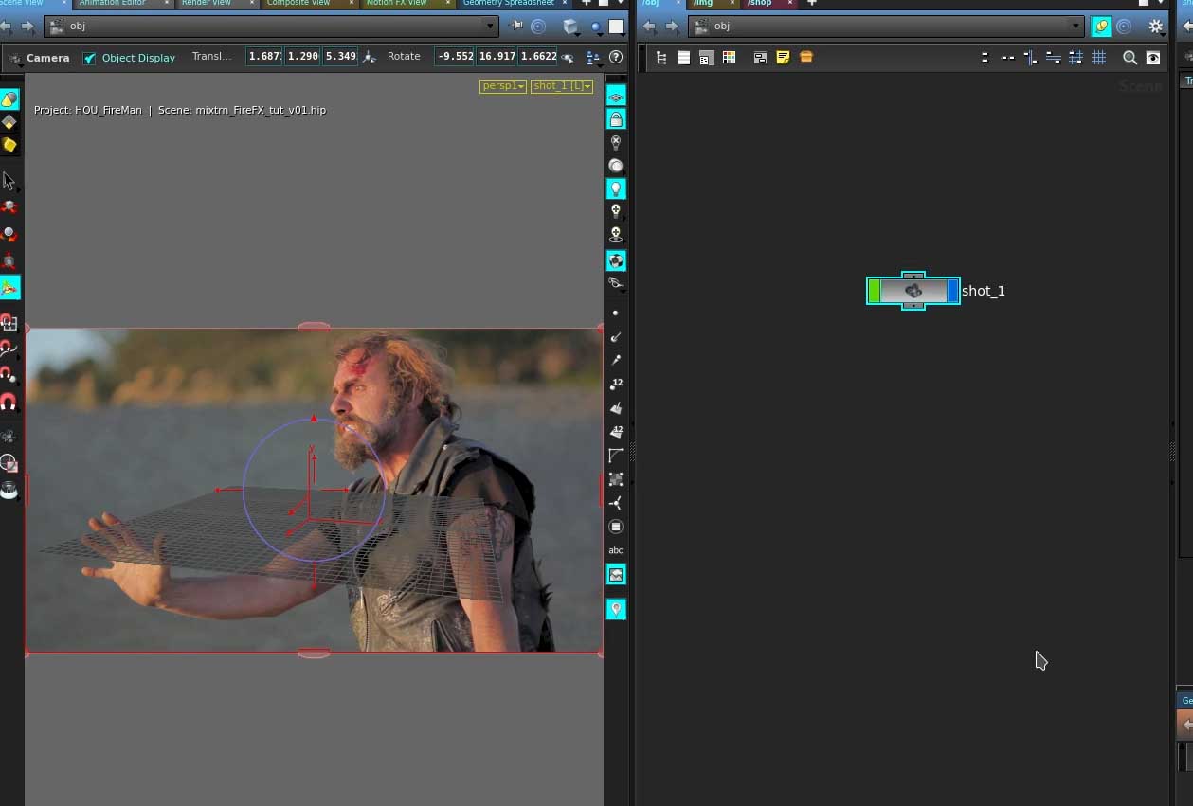The height and width of the screenshot is (806, 1193).
Task: Toggle the pin icon in network pane
Action: 1100,27
